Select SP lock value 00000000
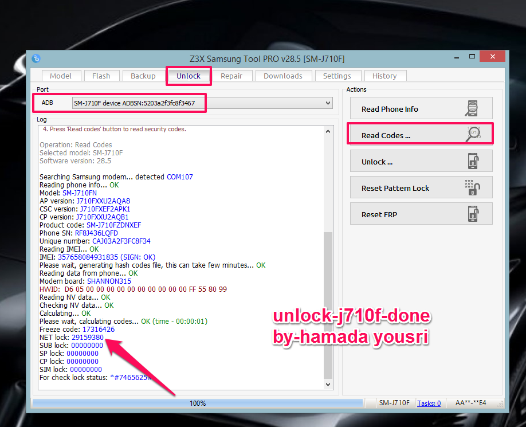The height and width of the screenshot is (427, 526). [83, 354]
